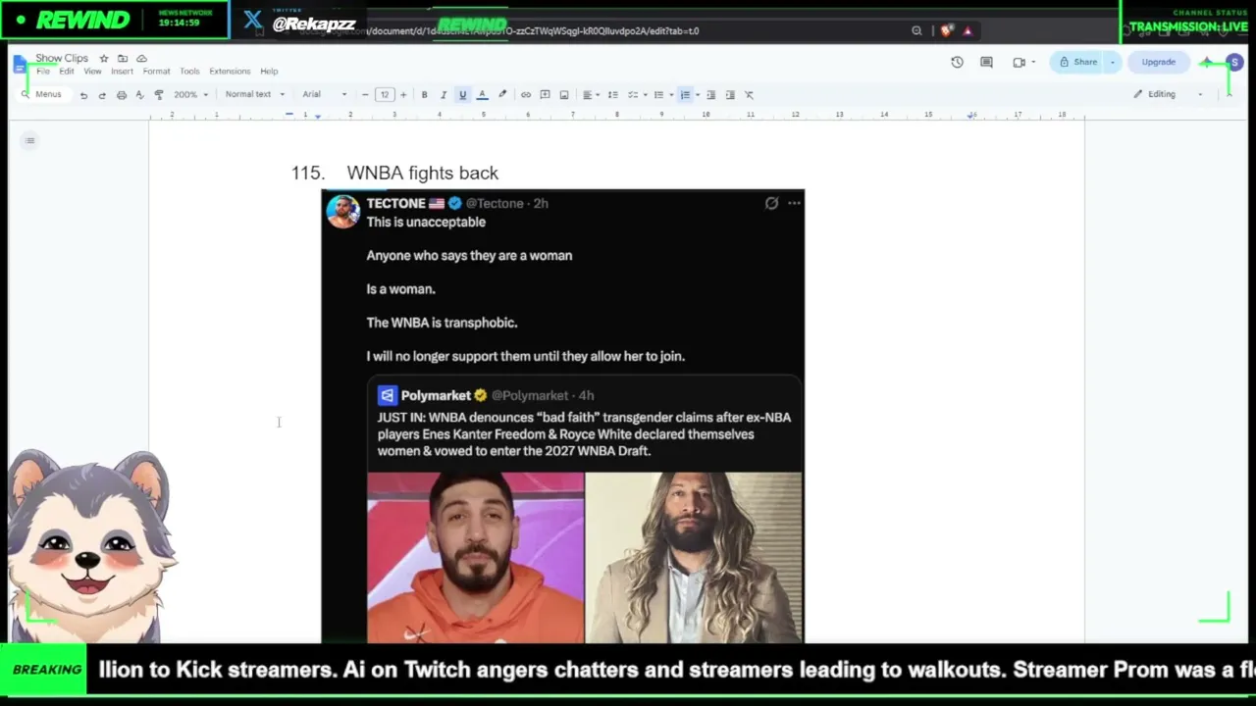Click the Upgrade button
This screenshot has height=706, width=1256.
tap(1158, 62)
